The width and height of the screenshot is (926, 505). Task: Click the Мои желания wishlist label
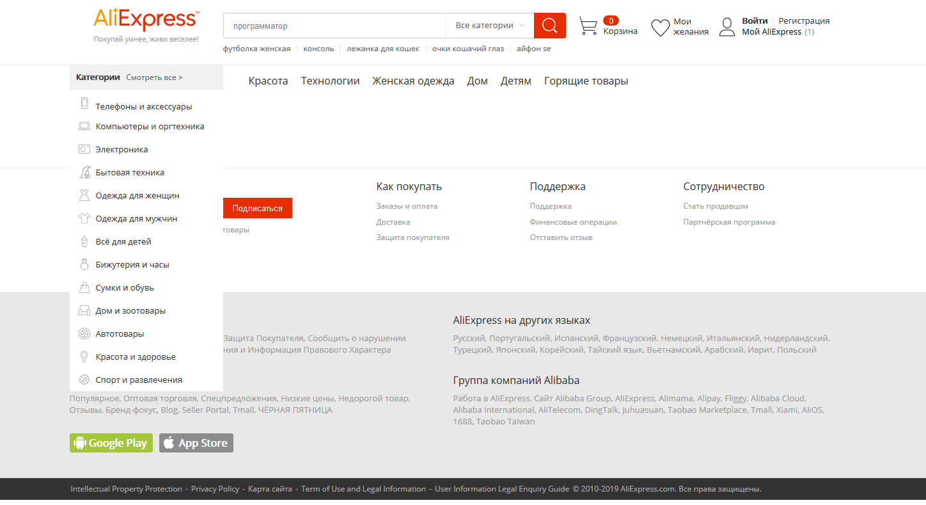point(691,27)
